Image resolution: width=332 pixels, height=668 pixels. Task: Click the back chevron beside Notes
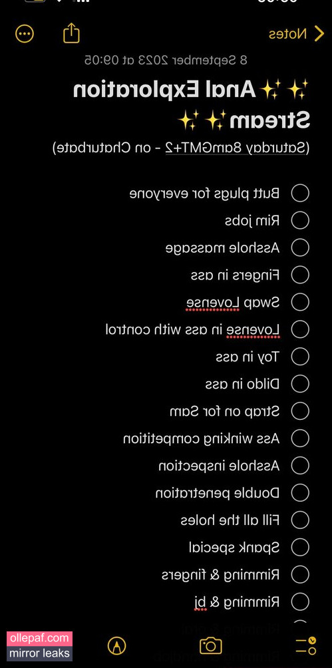click(x=319, y=34)
